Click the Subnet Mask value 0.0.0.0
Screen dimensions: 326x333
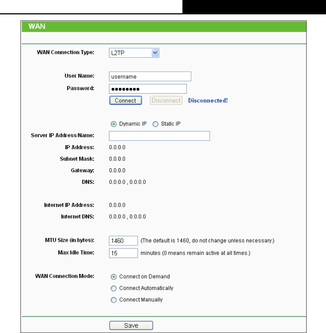click(x=117, y=159)
